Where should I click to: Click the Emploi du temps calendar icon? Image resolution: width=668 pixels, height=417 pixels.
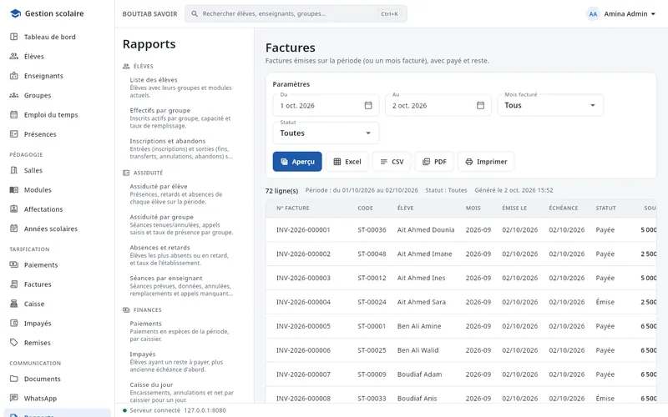14,114
